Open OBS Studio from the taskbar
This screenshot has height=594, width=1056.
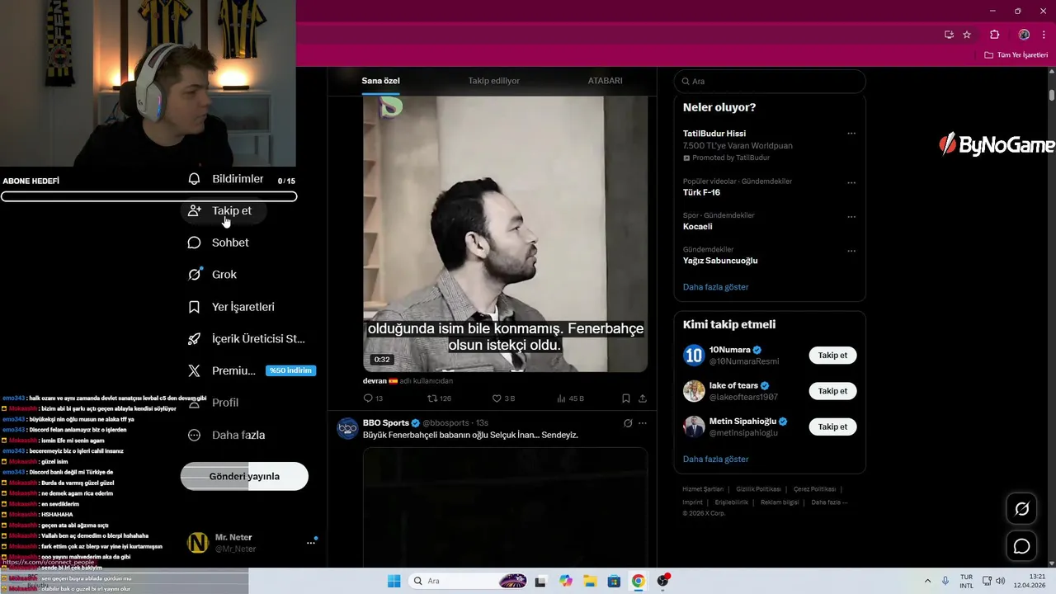[662, 581]
